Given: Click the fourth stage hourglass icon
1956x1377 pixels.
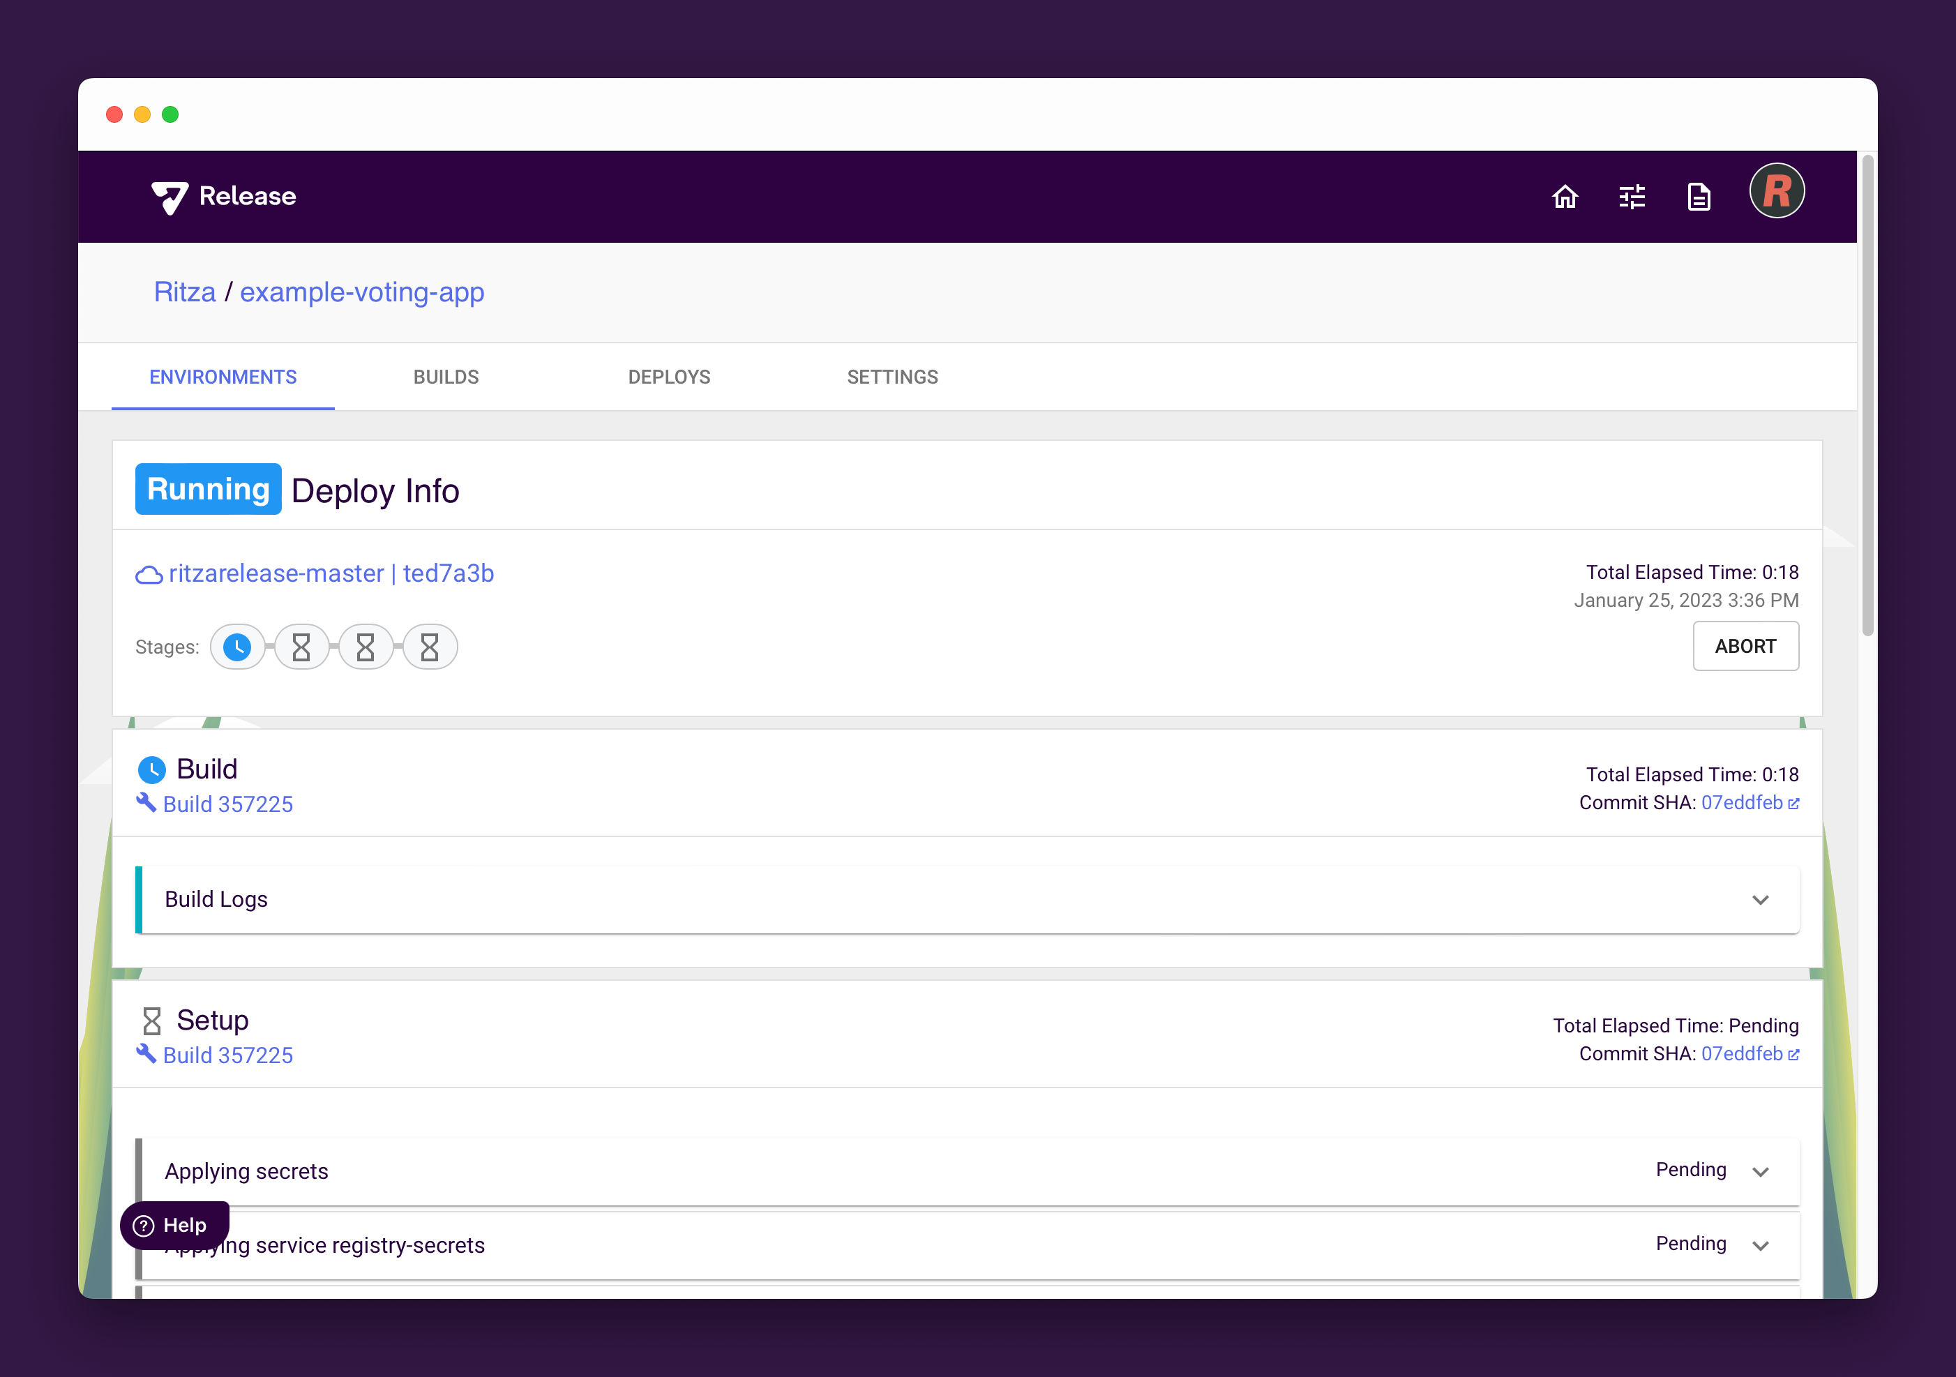Looking at the screenshot, I should tap(430, 647).
